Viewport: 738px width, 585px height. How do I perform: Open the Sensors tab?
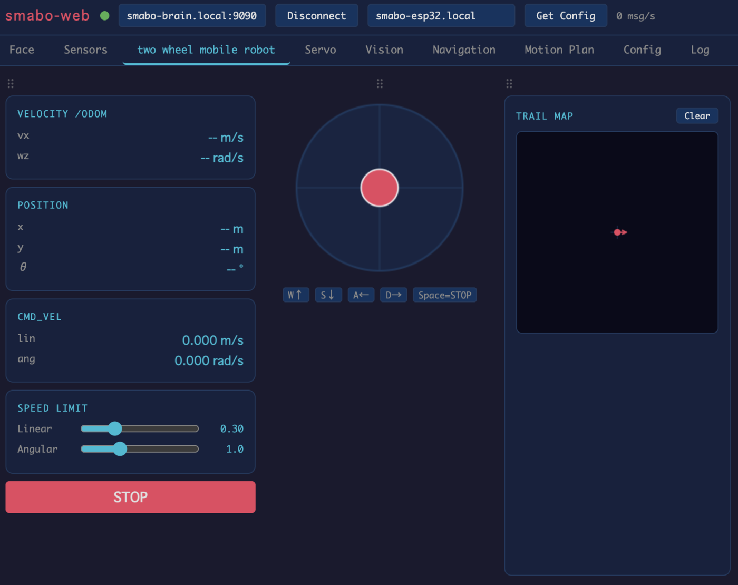click(85, 50)
